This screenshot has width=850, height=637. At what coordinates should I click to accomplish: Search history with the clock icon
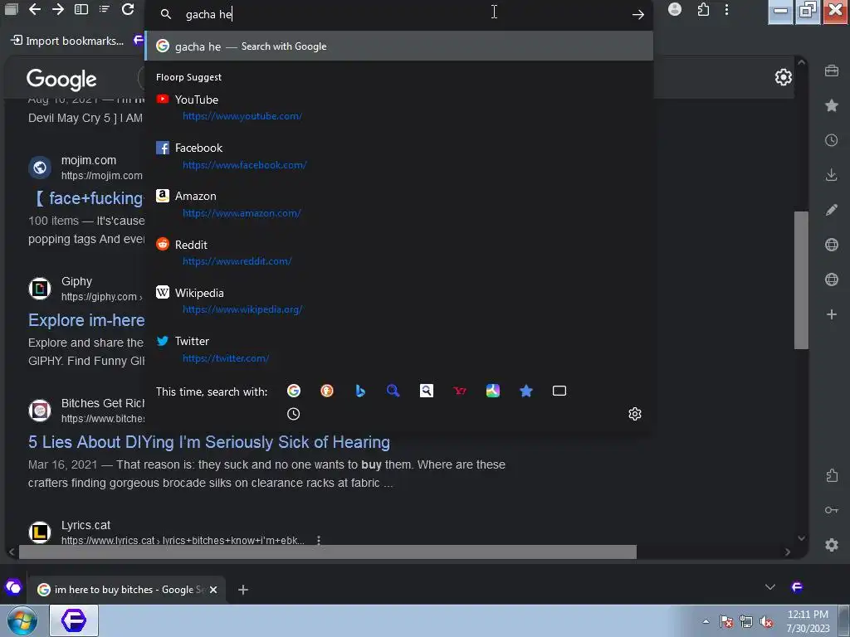click(293, 414)
